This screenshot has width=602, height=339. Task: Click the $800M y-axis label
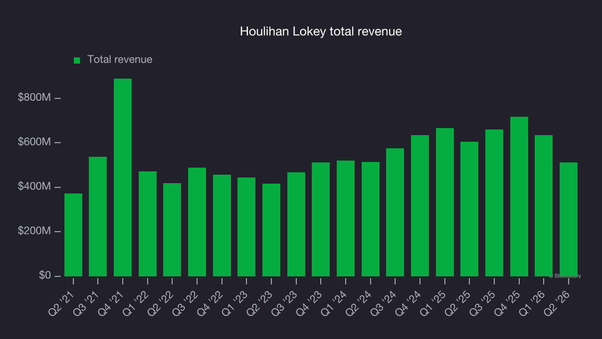[34, 98]
